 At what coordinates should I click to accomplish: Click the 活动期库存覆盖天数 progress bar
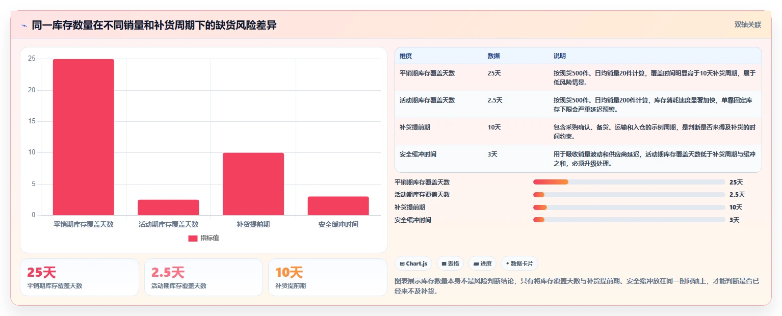(x=629, y=195)
